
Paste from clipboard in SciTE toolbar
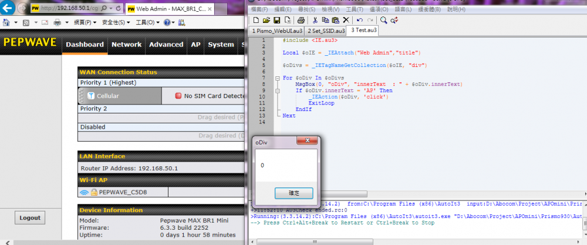tap(336, 20)
